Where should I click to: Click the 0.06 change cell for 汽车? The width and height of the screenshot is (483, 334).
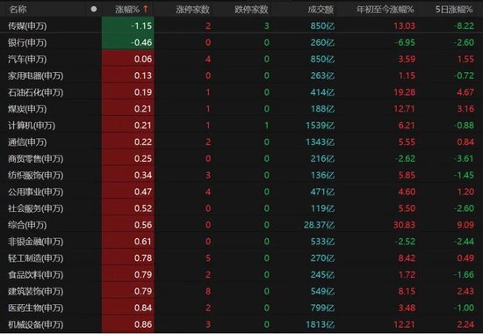(128, 59)
